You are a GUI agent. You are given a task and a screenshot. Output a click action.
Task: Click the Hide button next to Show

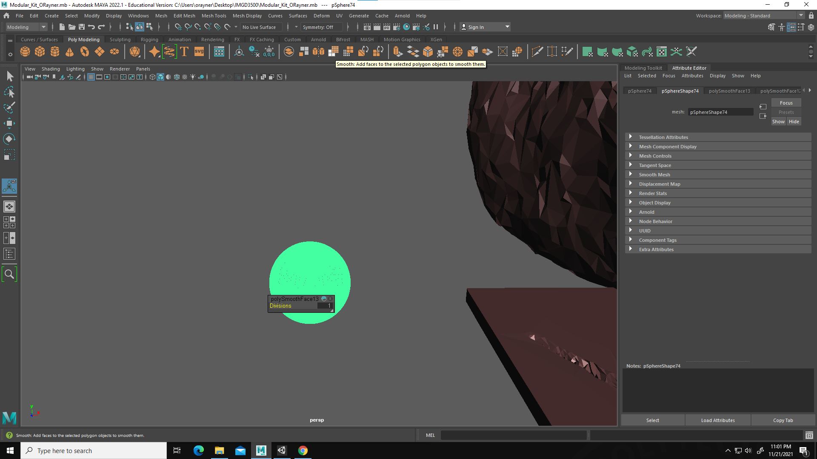click(x=794, y=122)
